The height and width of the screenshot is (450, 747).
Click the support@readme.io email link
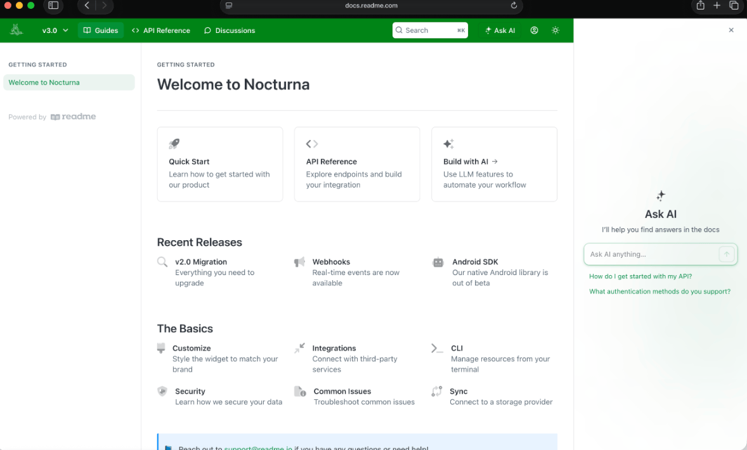click(258, 447)
